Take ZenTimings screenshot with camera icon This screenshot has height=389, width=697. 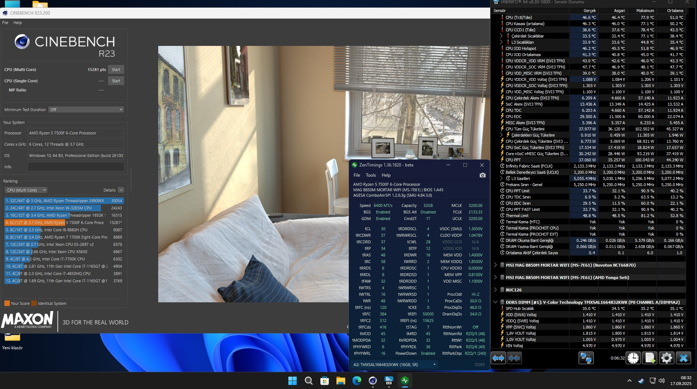(482, 175)
